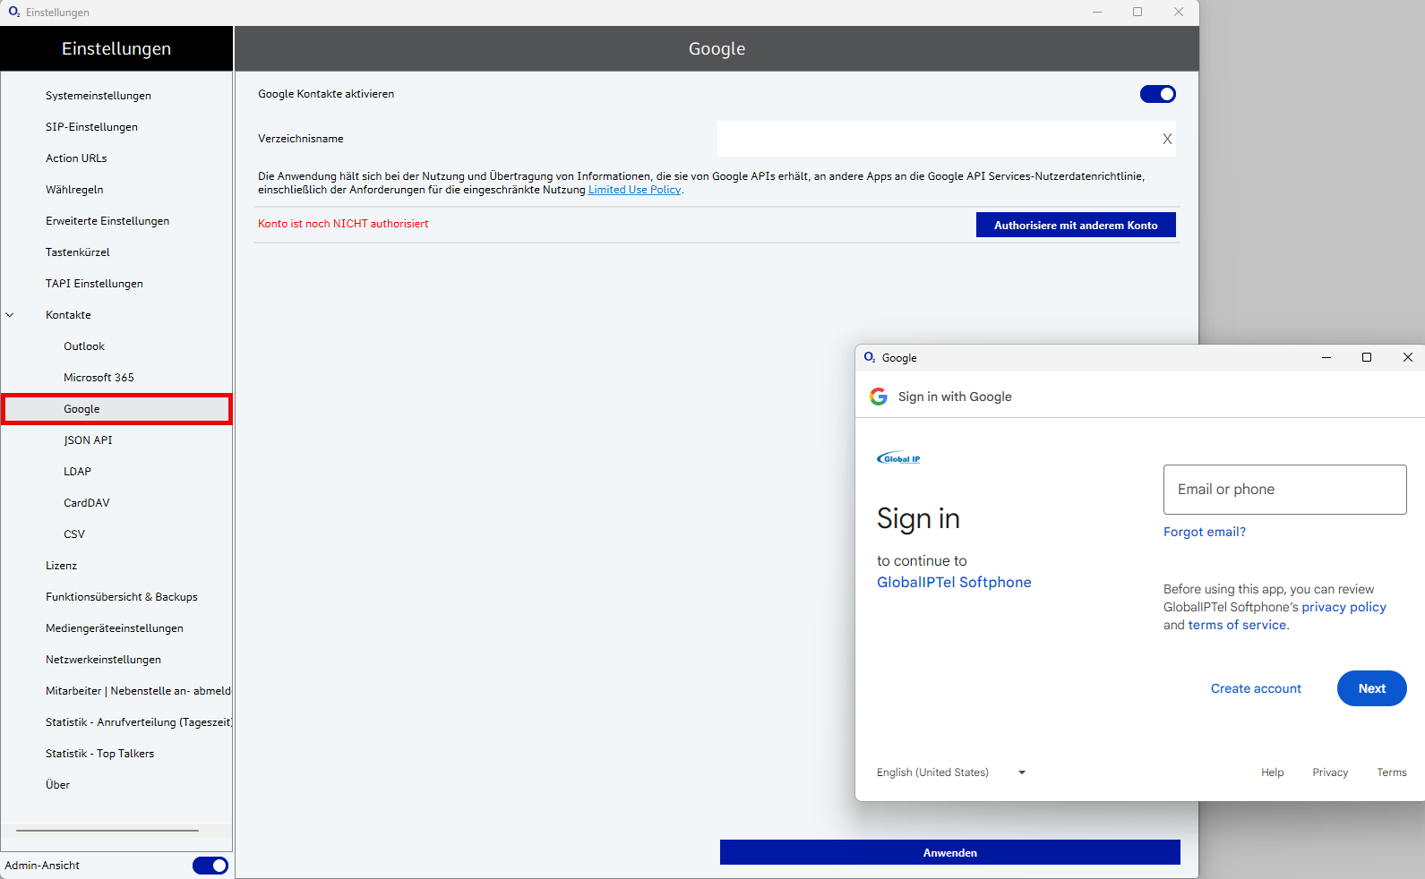1425x879 pixels.
Task: Click the Google G logo icon
Action: click(x=879, y=397)
